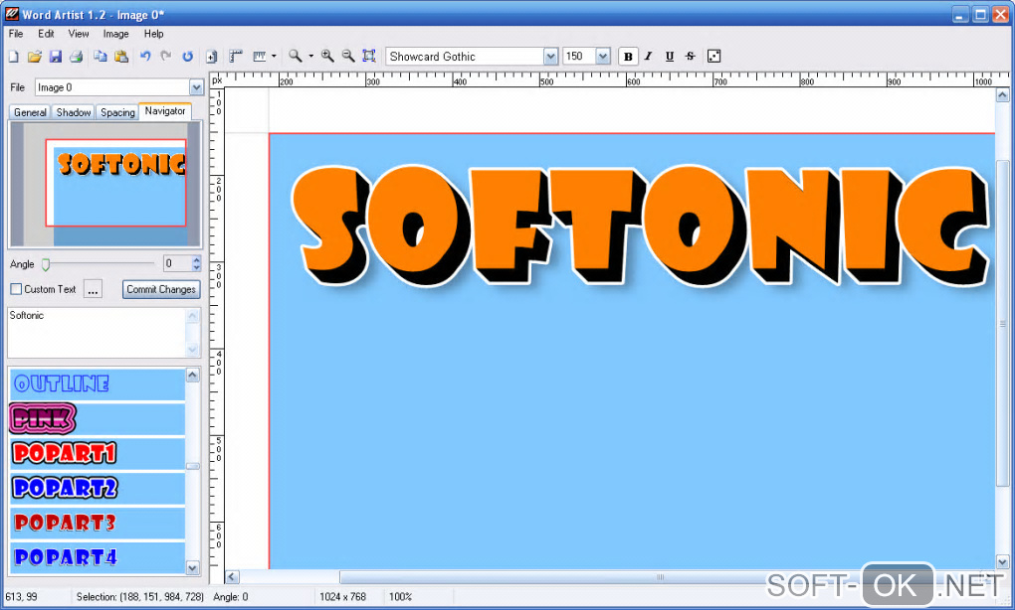This screenshot has height=610, width=1015.
Task: Toggle italic text formatting
Action: point(649,57)
